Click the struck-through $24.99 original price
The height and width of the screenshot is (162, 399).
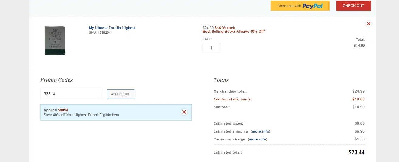[208, 28]
